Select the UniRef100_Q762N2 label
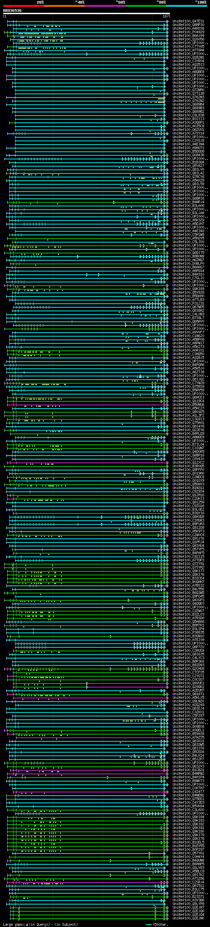Screen dimensions: 210x927 [188, 101]
